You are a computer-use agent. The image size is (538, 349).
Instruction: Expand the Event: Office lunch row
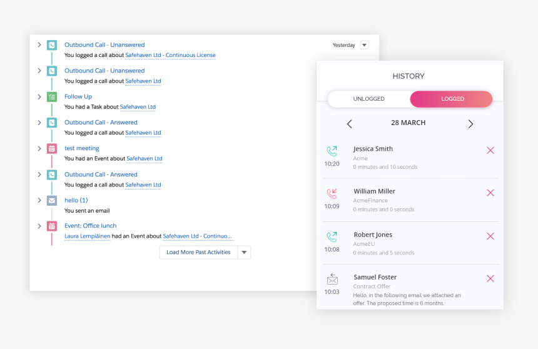(39, 226)
